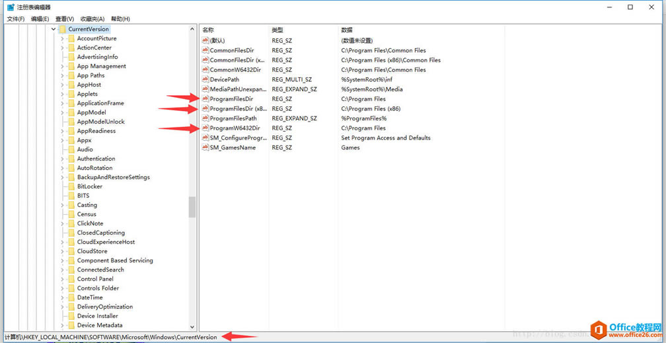Expand the Authentication key
Viewport: 666px width, 343px height.
(x=62, y=159)
